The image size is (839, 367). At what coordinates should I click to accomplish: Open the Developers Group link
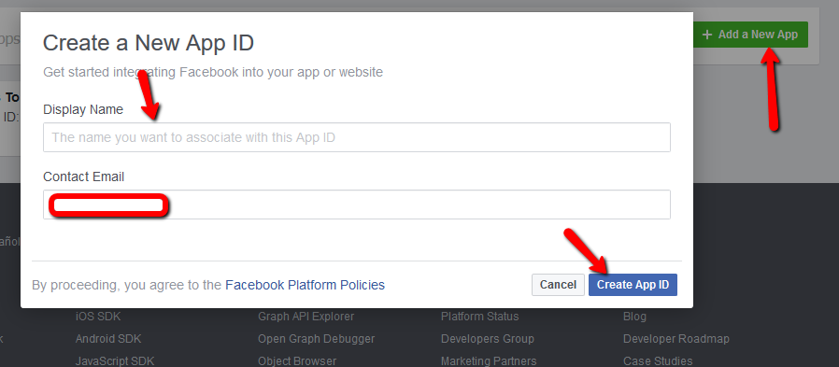[x=488, y=339]
